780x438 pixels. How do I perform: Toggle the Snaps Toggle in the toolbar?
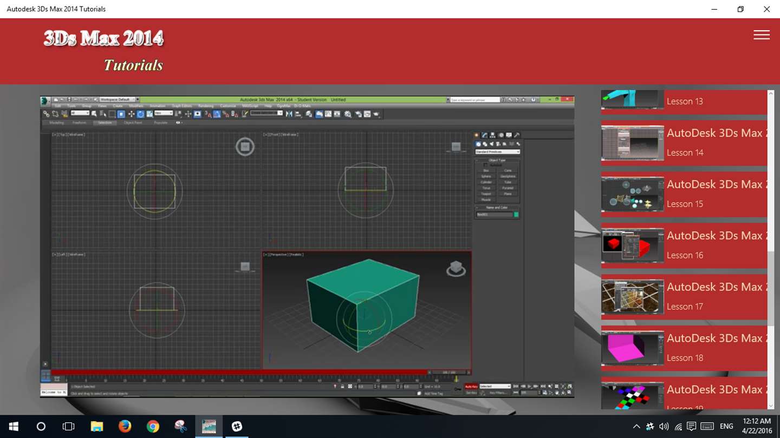tap(208, 114)
